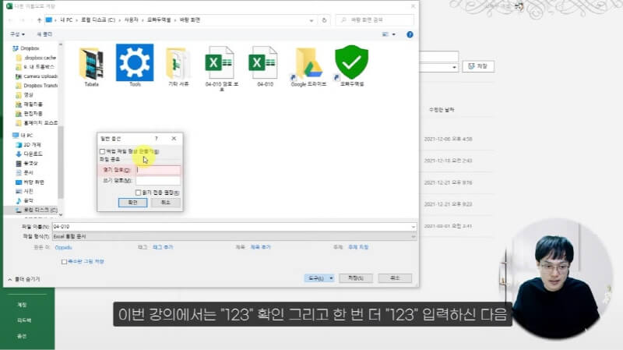Click 오빠두엑셀 breadcrumb segment
The width and height of the screenshot is (623, 350).
159,20
